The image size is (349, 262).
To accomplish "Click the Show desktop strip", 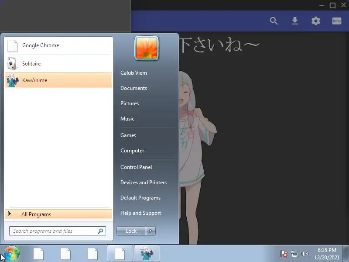I will pyautogui.click(x=346, y=254).
